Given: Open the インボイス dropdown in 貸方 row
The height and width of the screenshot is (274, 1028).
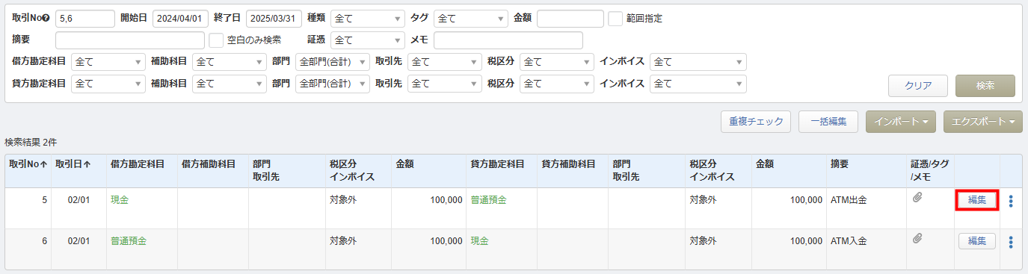Looking at the screenshot, I should tap(698, 84).
